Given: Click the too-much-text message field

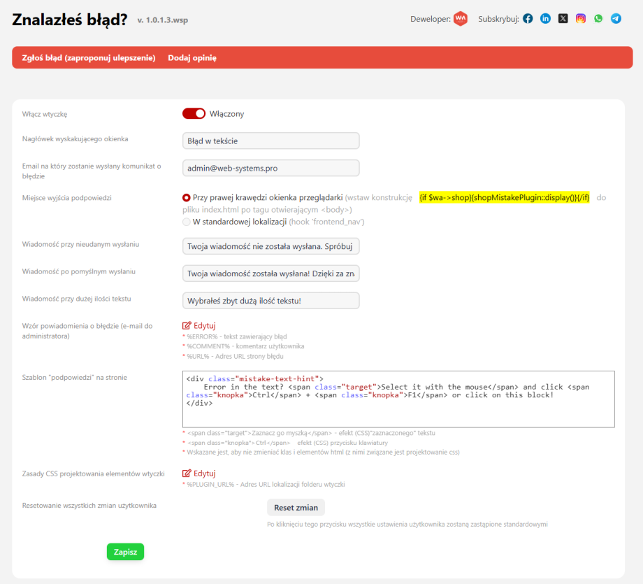Looking at the screenshot, I should [x=270, y=301].
